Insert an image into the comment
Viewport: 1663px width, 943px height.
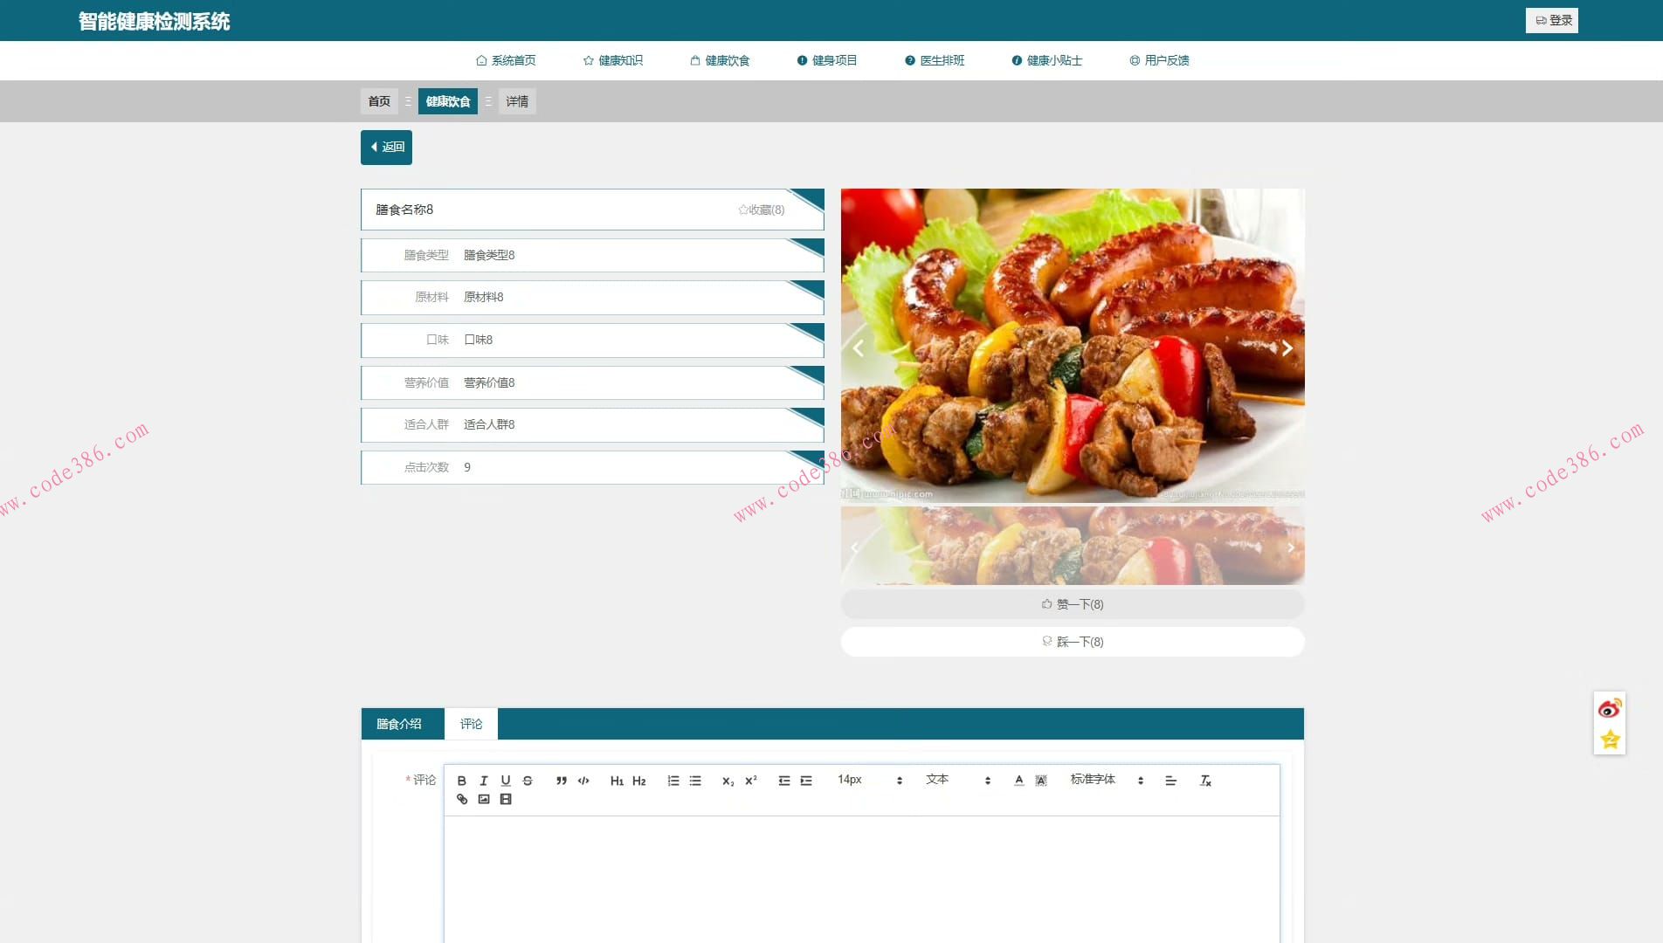[484, 799]
